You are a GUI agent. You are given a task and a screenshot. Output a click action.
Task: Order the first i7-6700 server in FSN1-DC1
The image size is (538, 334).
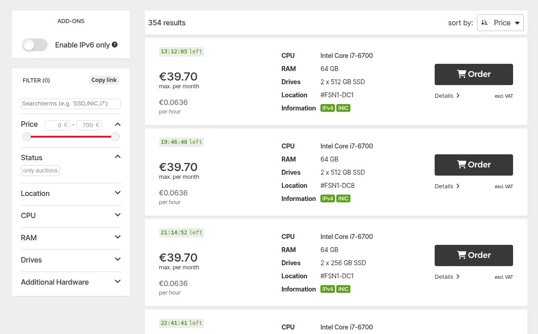tap(474, 74)
